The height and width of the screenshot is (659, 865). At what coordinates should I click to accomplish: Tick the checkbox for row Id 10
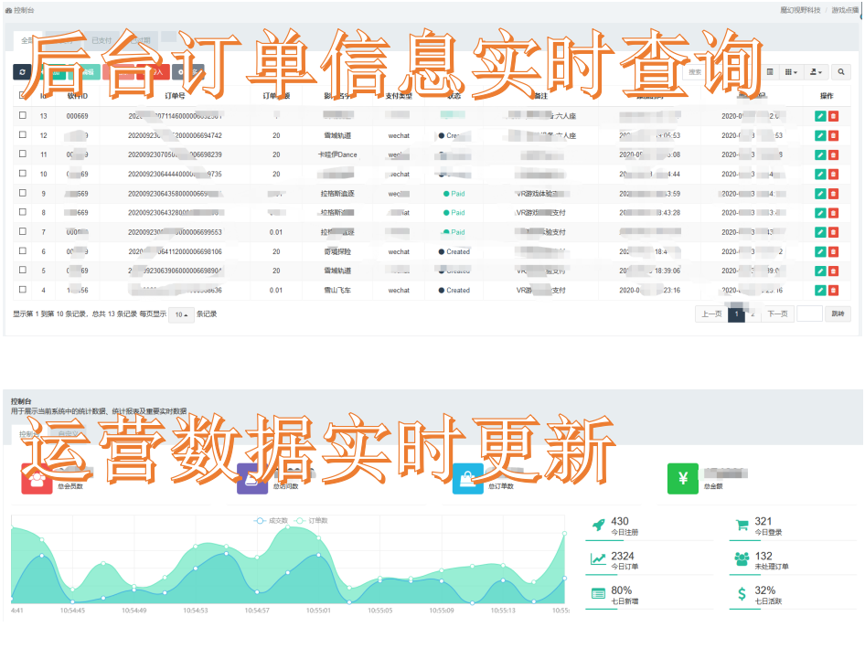point(23,173)
